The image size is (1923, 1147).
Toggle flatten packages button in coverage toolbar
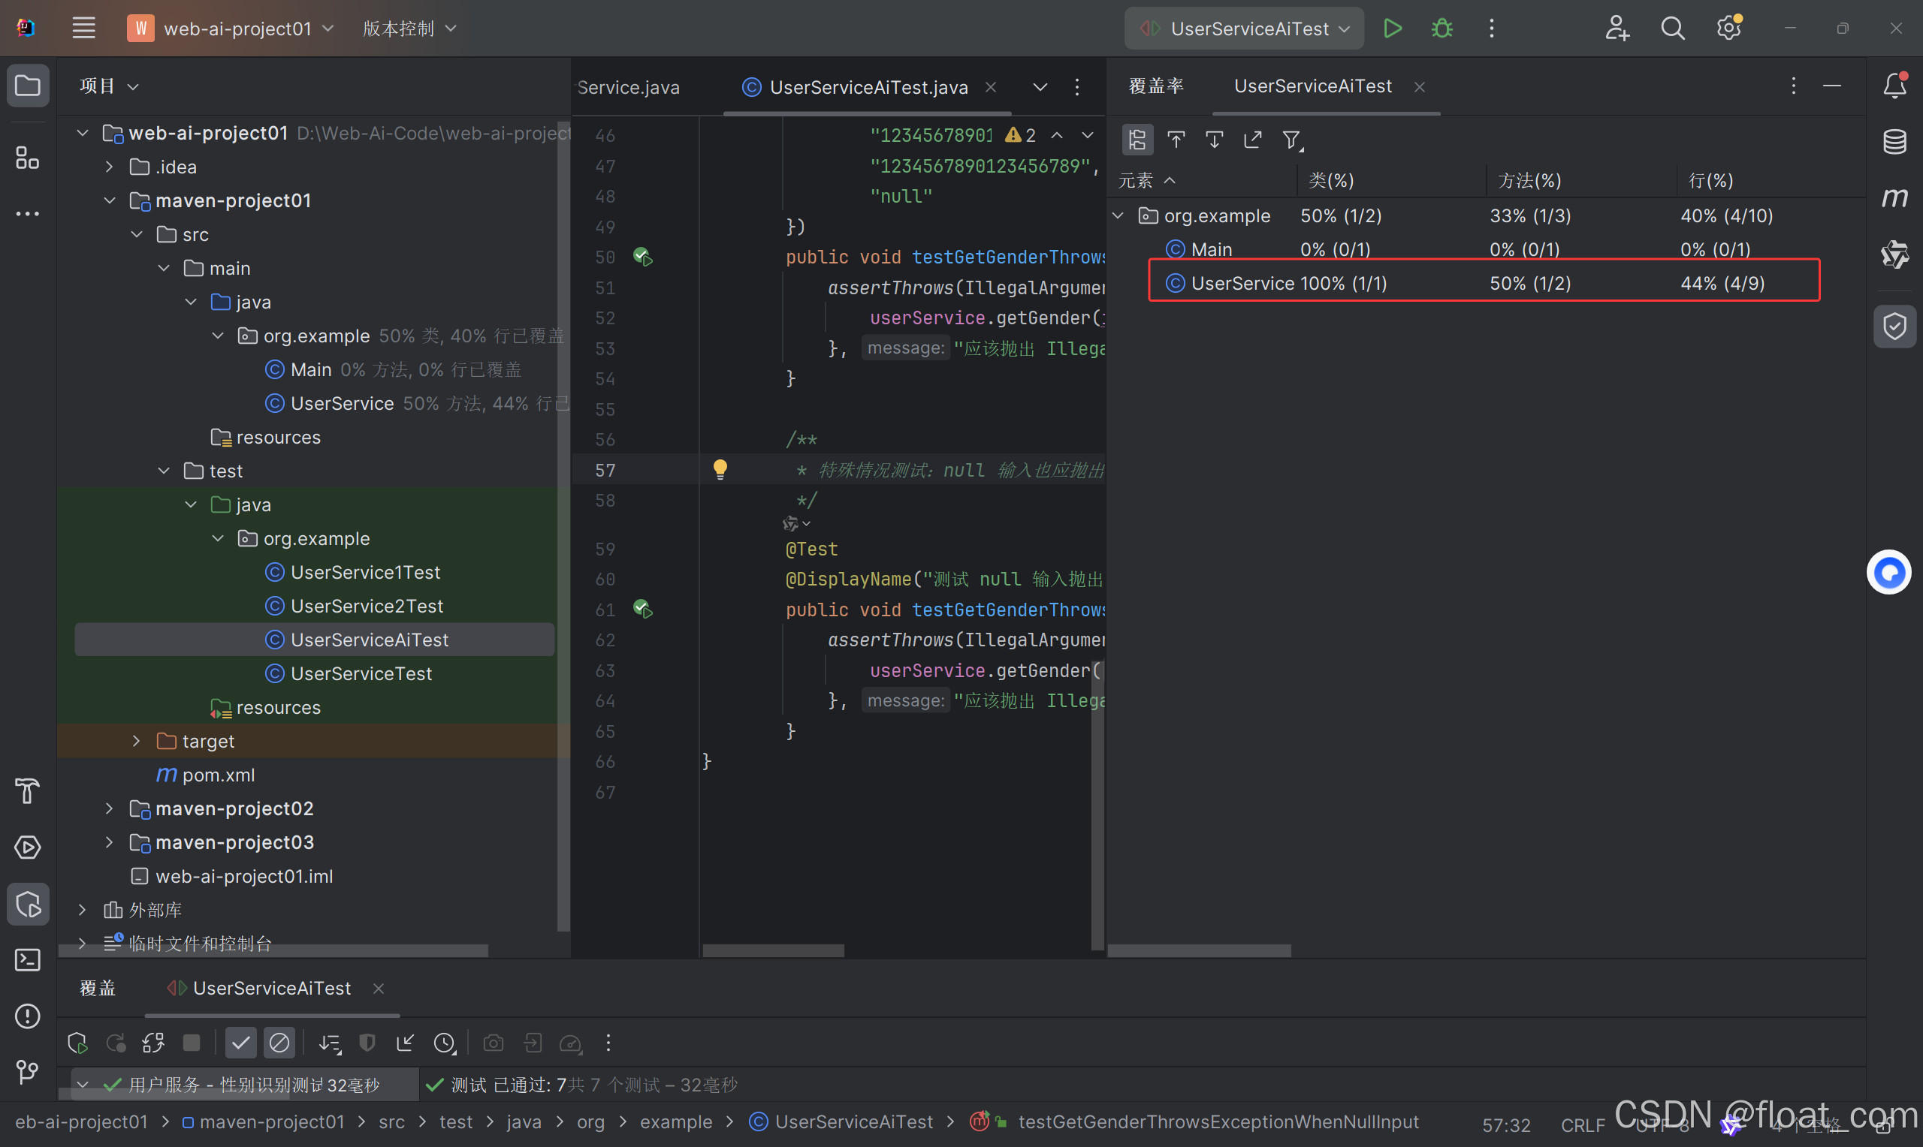1137,140
